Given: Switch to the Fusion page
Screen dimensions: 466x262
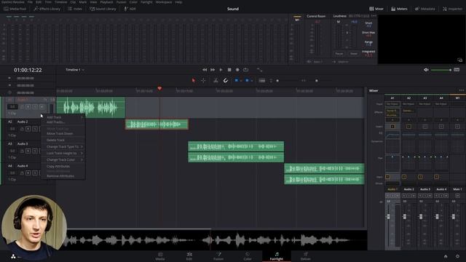Looking at the screenshot, I should [218, 256].
